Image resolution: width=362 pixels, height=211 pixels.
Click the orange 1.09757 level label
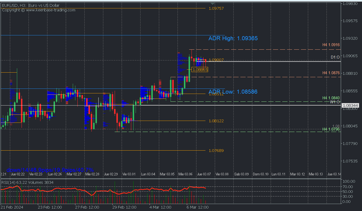coord(216,8)
